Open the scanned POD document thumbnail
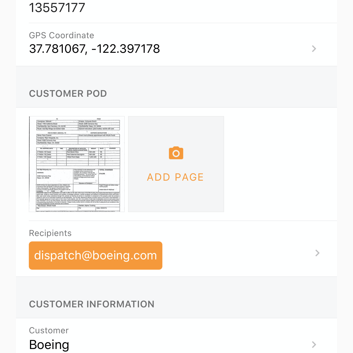This screenshot has width=353, height=353. (x=77, y=164)
